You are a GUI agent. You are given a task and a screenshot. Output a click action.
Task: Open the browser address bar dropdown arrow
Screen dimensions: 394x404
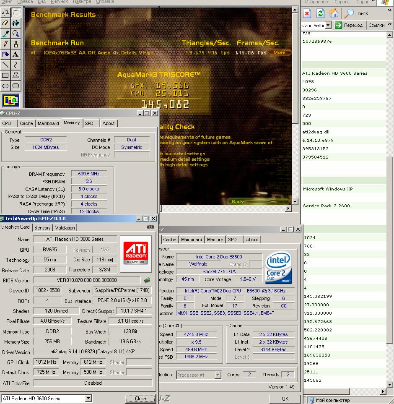[x=328, y=25]
